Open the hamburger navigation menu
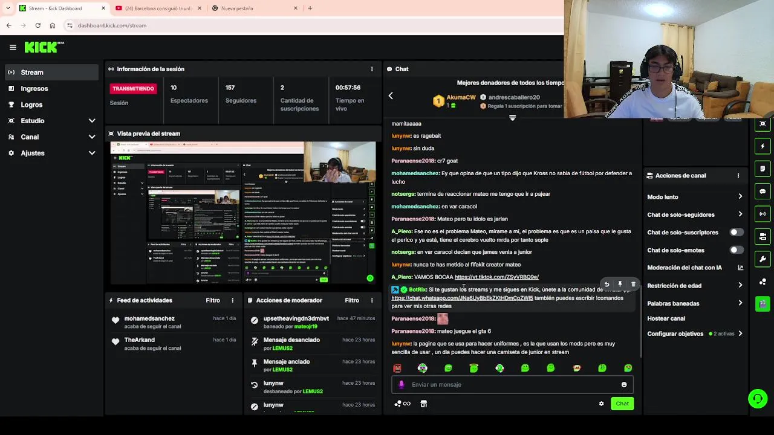Image resolution: width=774 pixels, height=435 pixels. click(13, 47)
